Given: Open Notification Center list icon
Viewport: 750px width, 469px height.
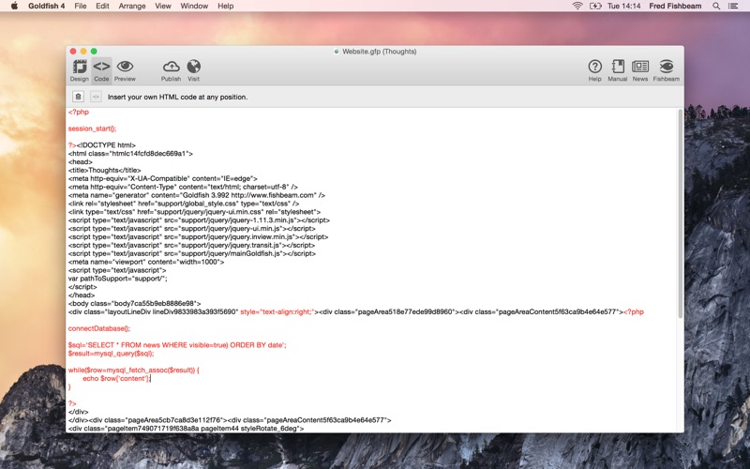Looking at the screenshot, I should (x=736, y=6).
